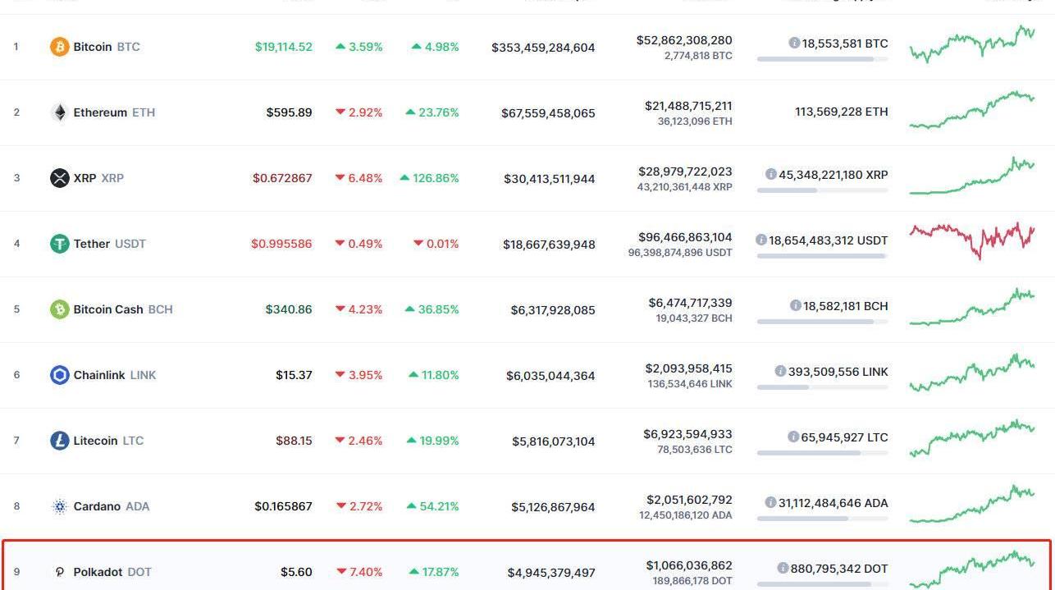Click Chainlink circulating supply progress bar
1055x590 pixels.
[822, 387]
